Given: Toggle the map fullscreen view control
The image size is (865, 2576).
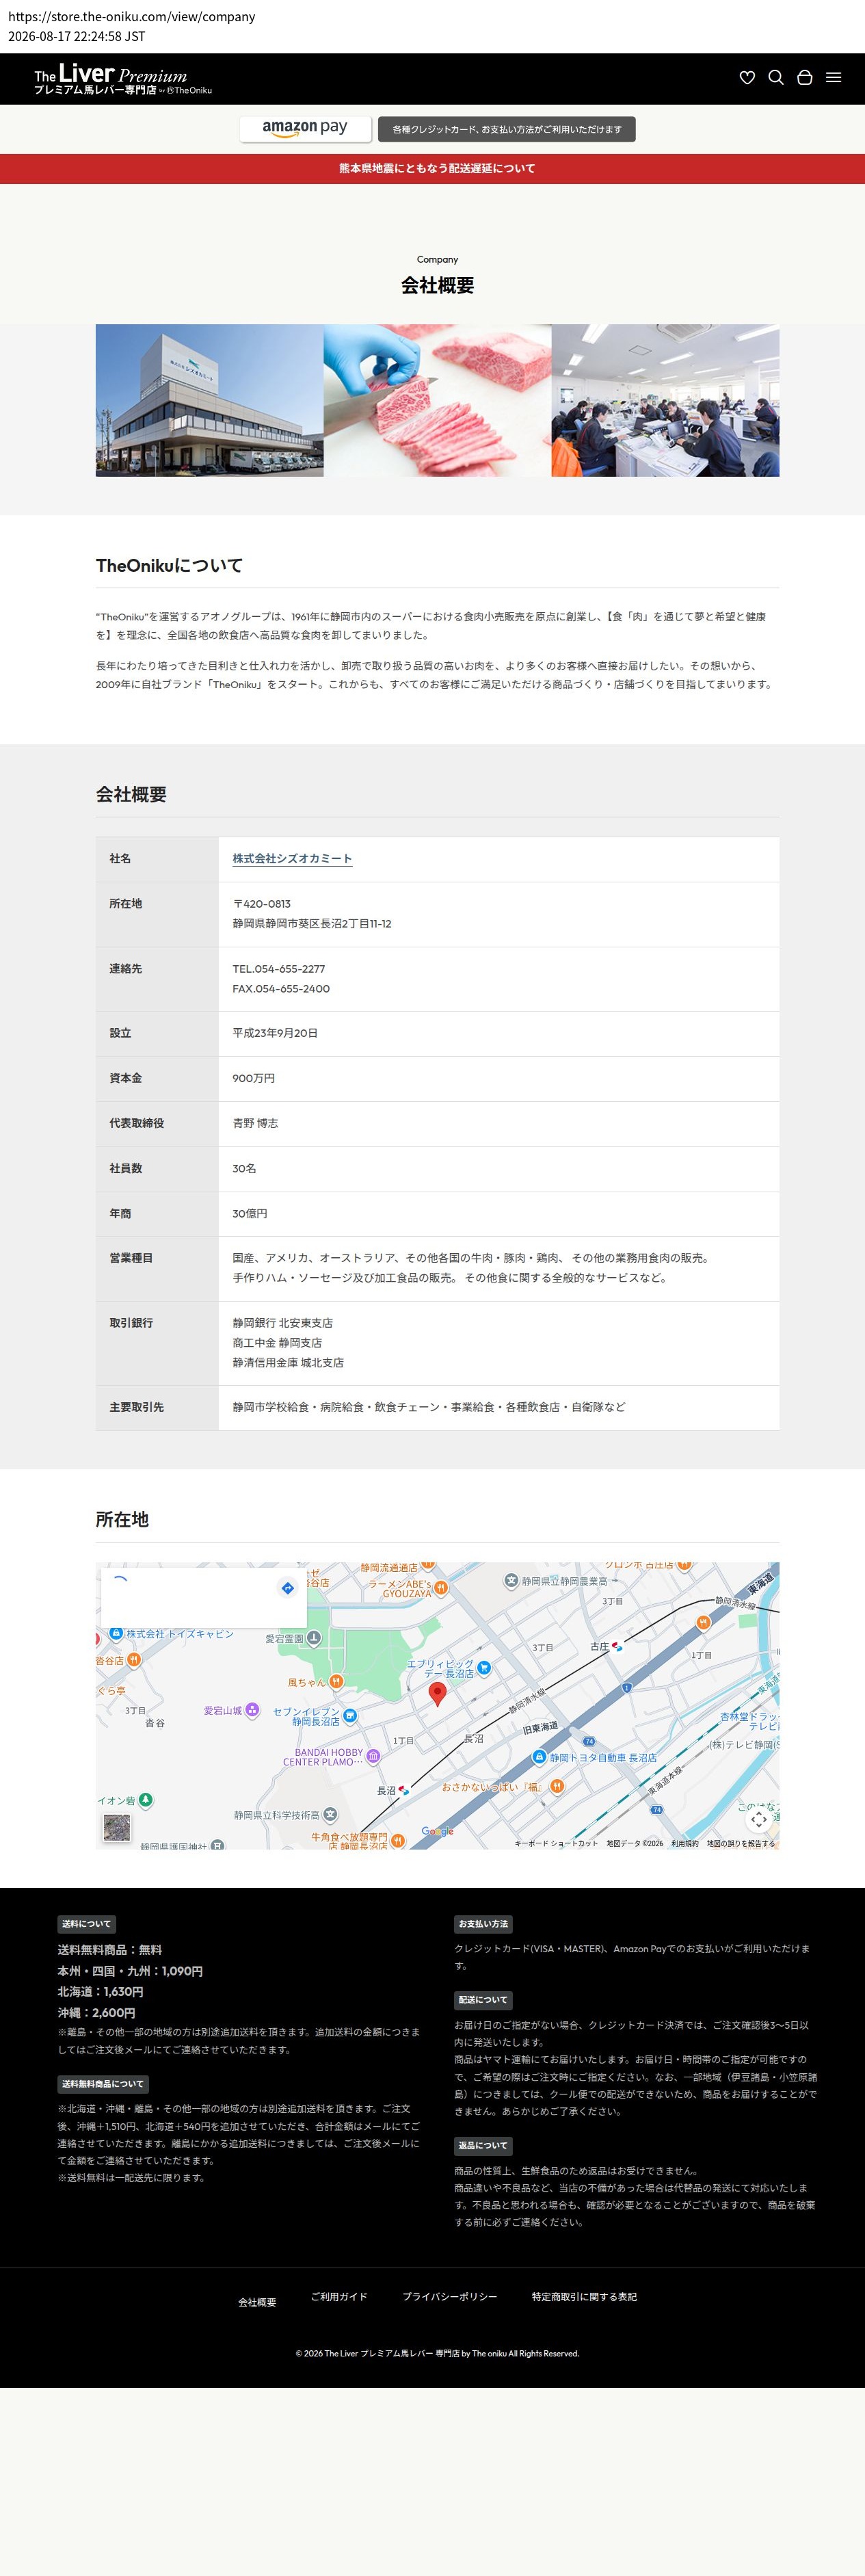Looking at the screenshot, I should [759, 1820].
